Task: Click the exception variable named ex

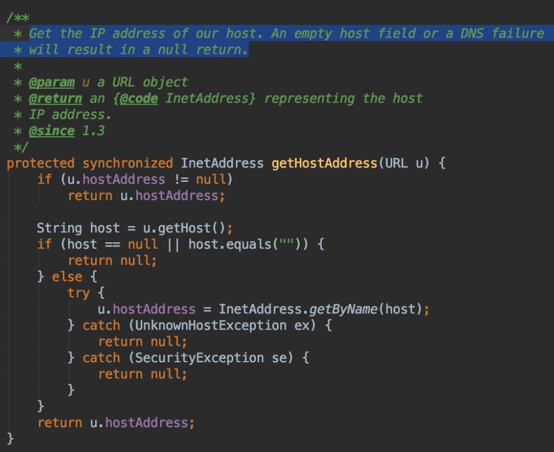Action: 302,325
